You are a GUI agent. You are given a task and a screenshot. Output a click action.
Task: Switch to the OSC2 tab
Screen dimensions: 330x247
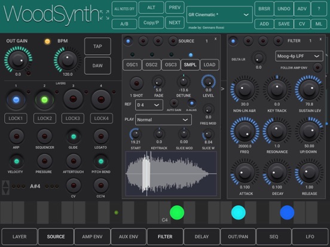(151, 64)
